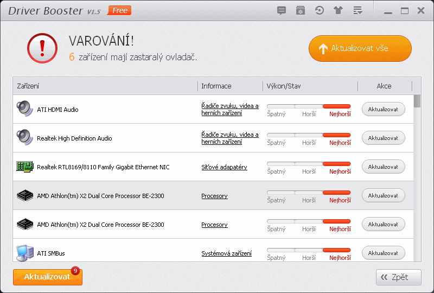Click the performance bar for ATI HDMI Audio
The width and height of the screenshot is (434, 293).
(x=309, y=106)
